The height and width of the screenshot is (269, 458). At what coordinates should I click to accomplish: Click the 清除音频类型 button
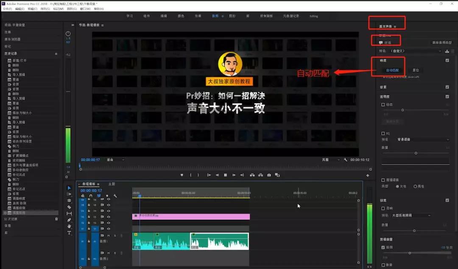pos(441,43)
